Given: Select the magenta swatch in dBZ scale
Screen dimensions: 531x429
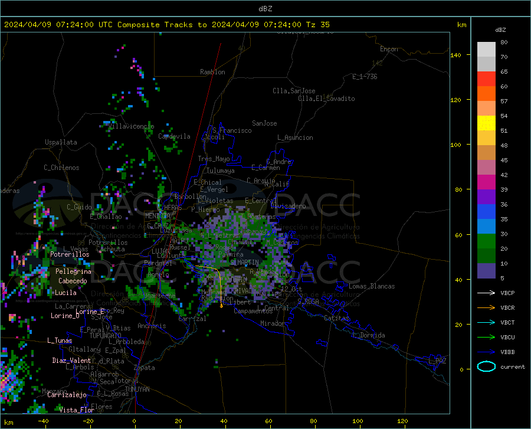Looking at the screenshot, I should click(486, 182).
